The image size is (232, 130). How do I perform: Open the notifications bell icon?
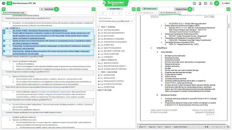211,3
